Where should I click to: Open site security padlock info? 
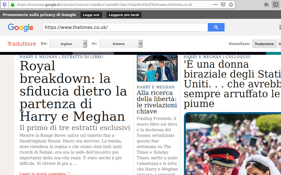click(13, 4)
